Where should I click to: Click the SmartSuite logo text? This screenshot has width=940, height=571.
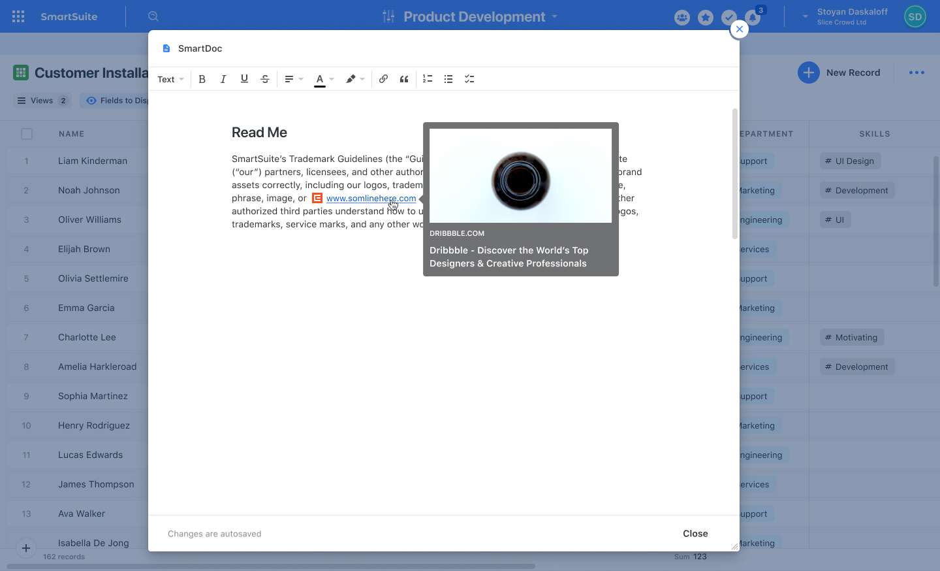pos(69,16)
